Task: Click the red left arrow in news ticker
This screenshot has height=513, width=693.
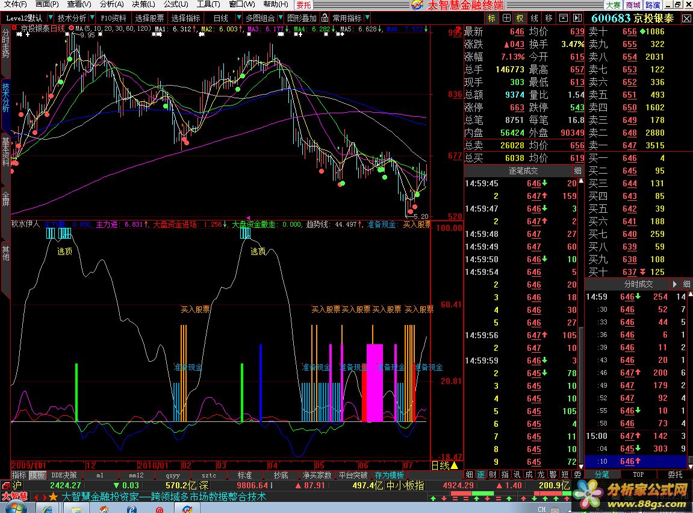Action: coord(36,497)
